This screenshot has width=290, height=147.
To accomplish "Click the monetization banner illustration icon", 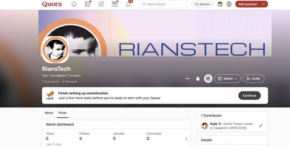I will pos(50,95).
